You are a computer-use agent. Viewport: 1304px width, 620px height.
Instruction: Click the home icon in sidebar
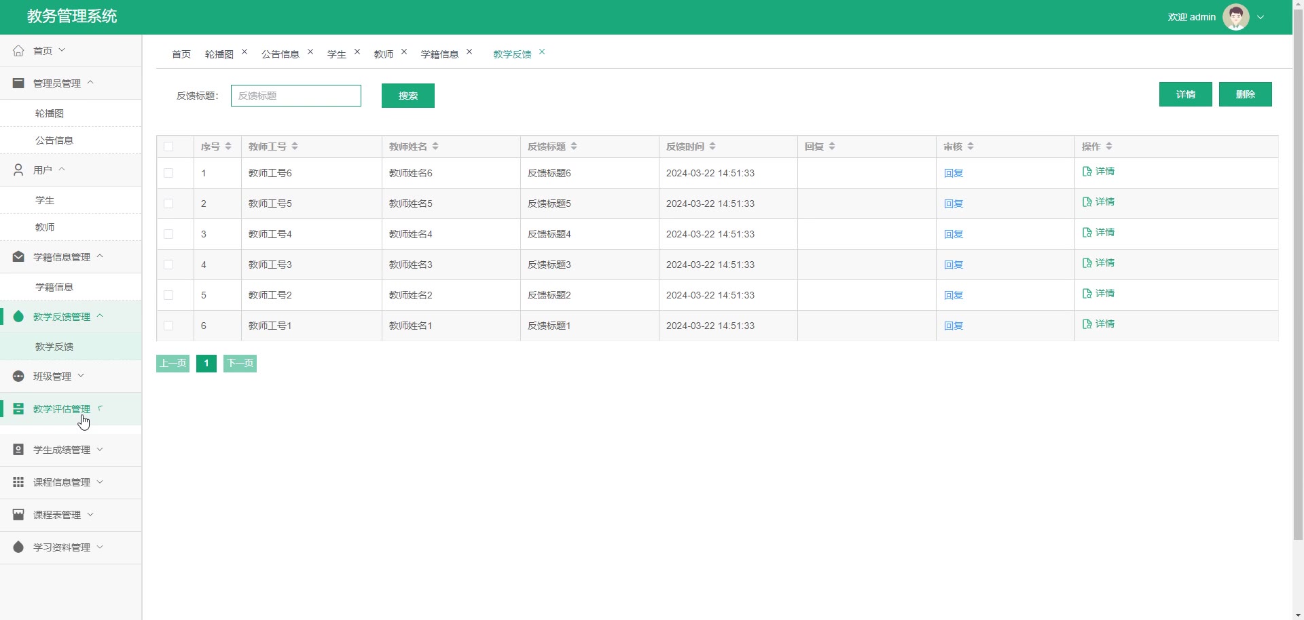18,51
